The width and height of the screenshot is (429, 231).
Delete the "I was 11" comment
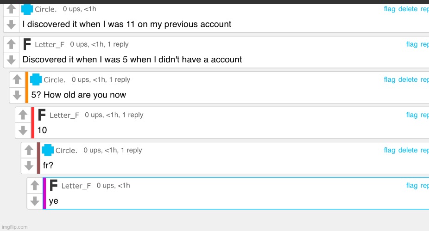(408, 9)
